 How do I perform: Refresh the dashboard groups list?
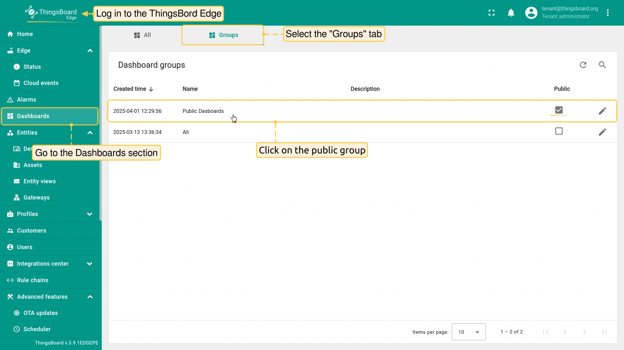[583, 65]
